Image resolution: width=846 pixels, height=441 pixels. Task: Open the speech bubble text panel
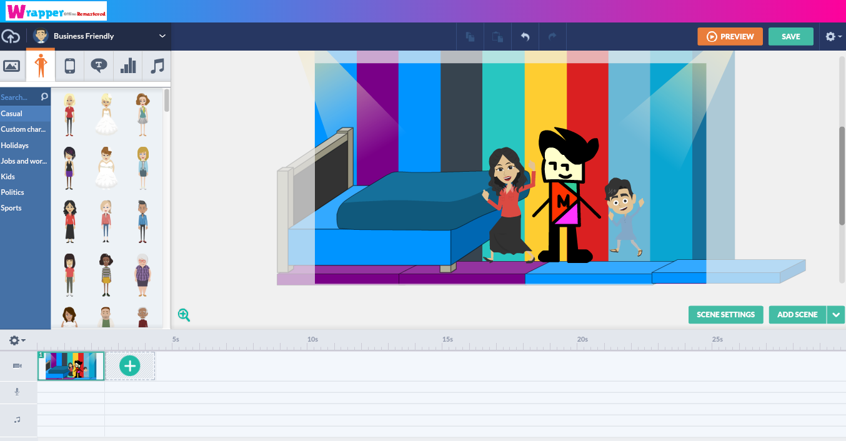coord(98,65)
